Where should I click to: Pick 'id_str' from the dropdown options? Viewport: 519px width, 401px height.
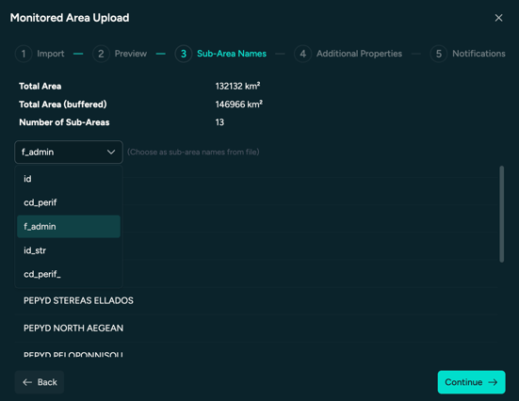click(69, 250)
